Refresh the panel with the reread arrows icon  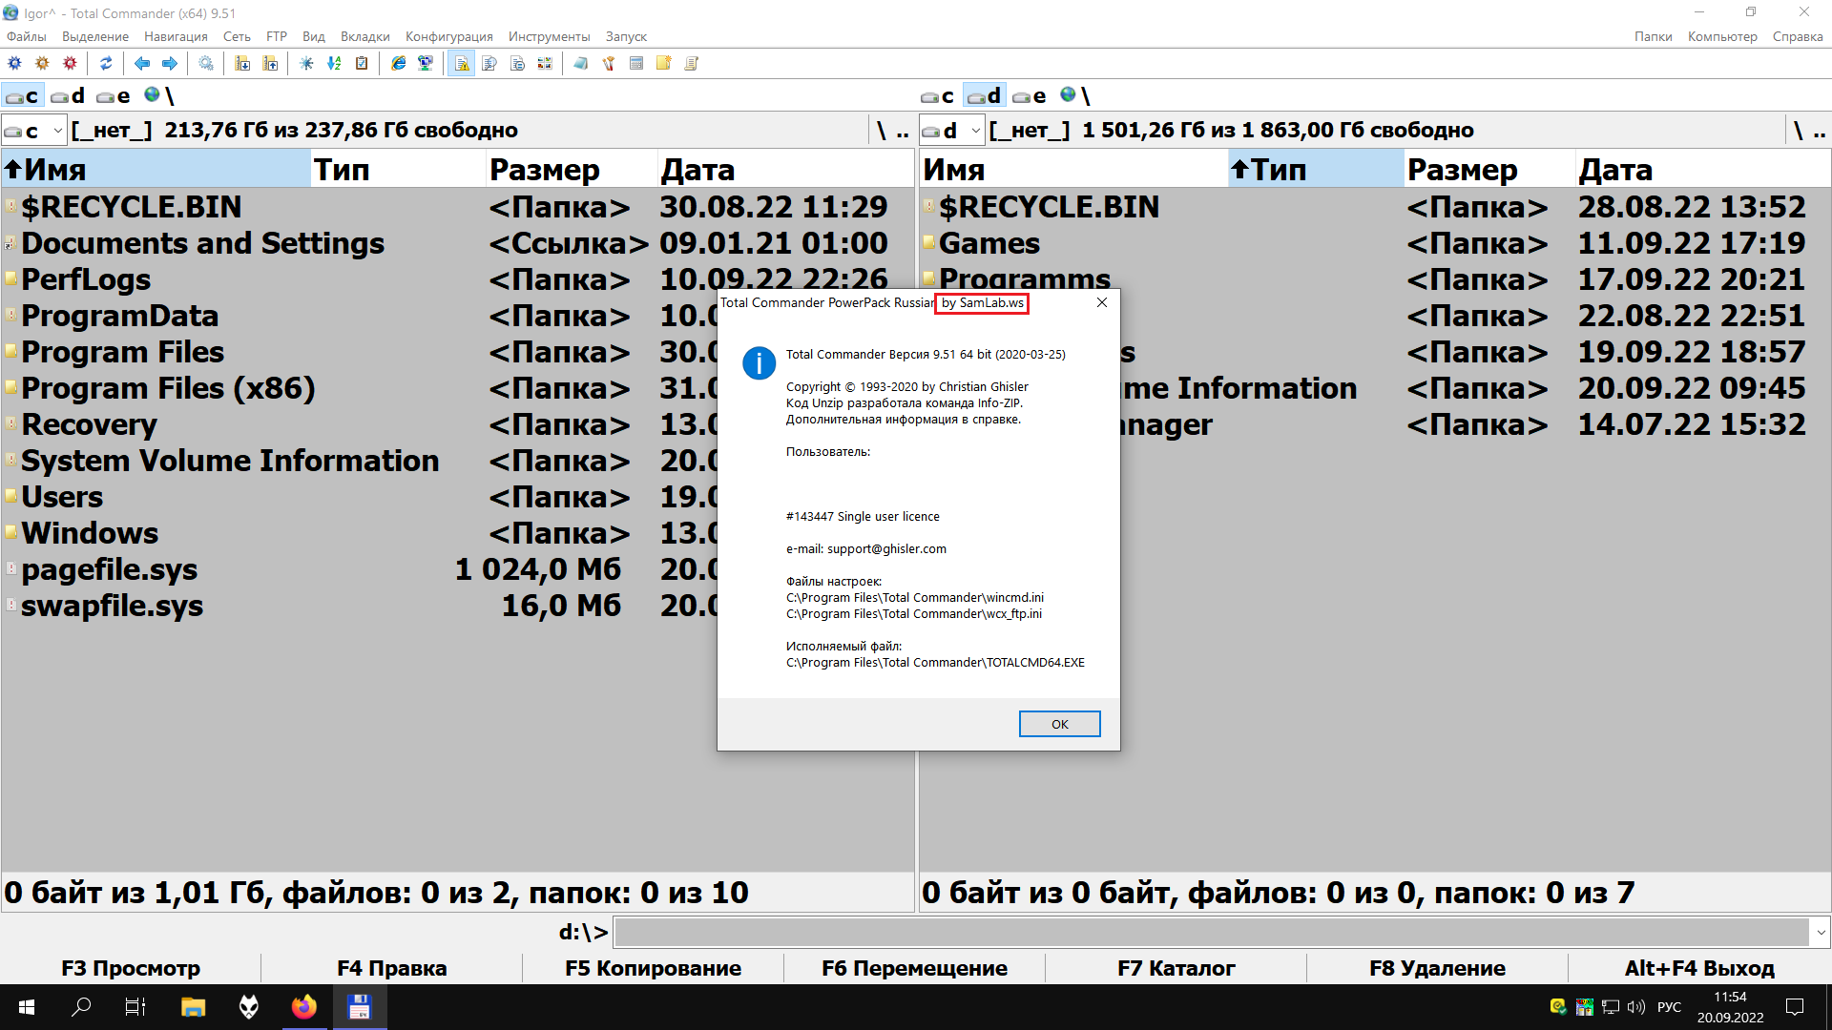pos(106,64)
